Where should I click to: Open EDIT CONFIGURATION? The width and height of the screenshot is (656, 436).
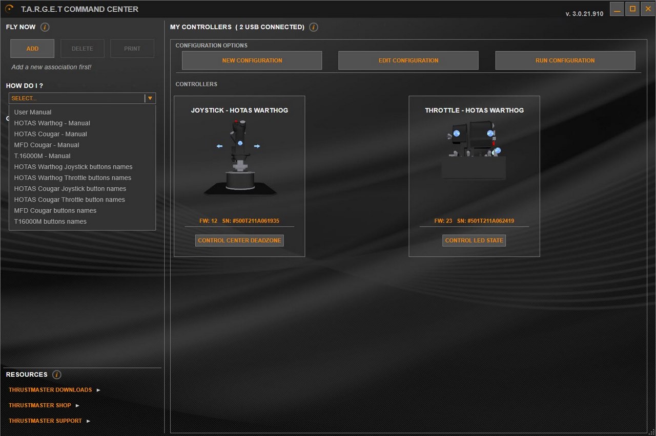[408, 60]
